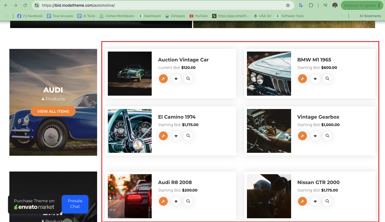Image resolution: width=385 pixels, height=222 pixels.
Task: Open quick view for Auction Vintage Car
Action: tap(188, 79)
